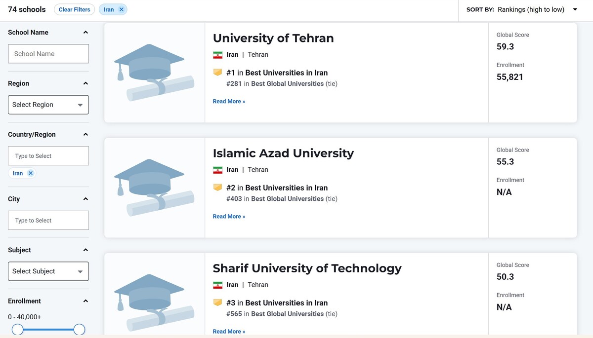593x338 pixels.
Task: Collapse the Enrollment filter section
Action: [x=85, y=301]
